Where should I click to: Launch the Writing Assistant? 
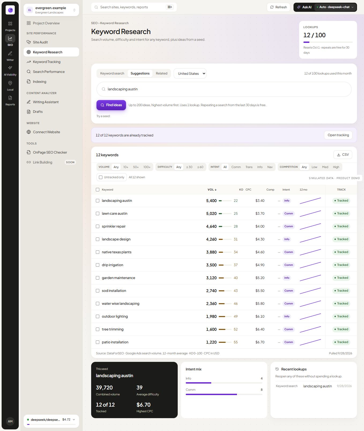point(51,102)
